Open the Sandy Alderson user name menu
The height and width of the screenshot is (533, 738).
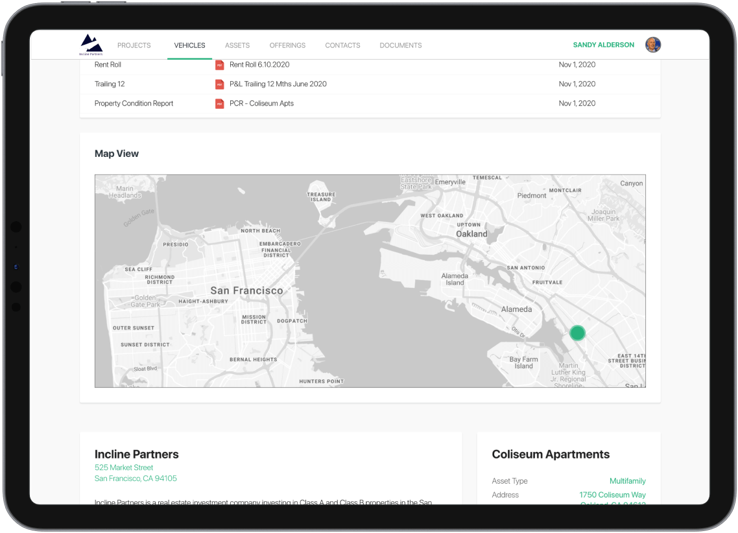603,45
